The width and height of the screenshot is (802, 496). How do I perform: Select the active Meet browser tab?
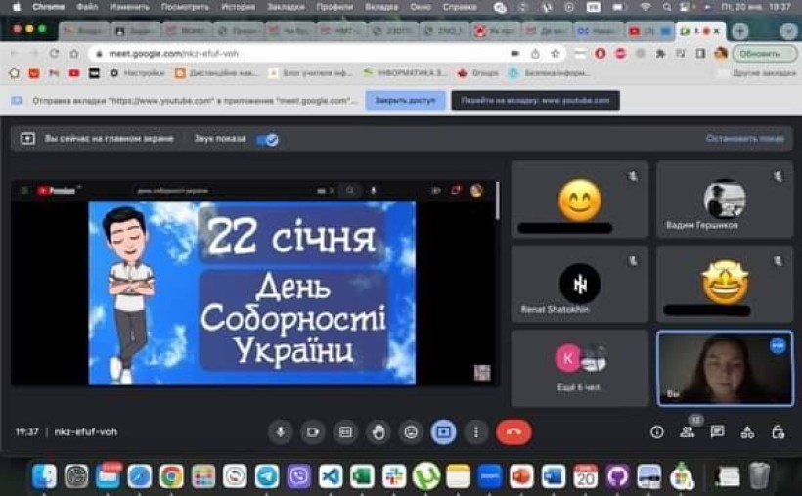[699, 31]
